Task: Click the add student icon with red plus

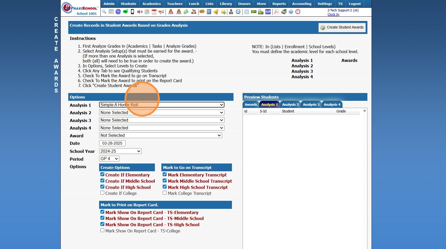Action: pos(171,12)
